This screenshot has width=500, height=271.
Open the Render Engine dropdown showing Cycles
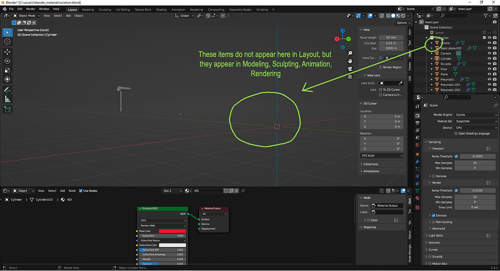pyautogui.click(x=476, y=115)
